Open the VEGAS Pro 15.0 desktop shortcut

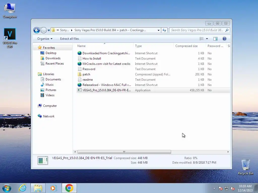click(x=10, y=38)
